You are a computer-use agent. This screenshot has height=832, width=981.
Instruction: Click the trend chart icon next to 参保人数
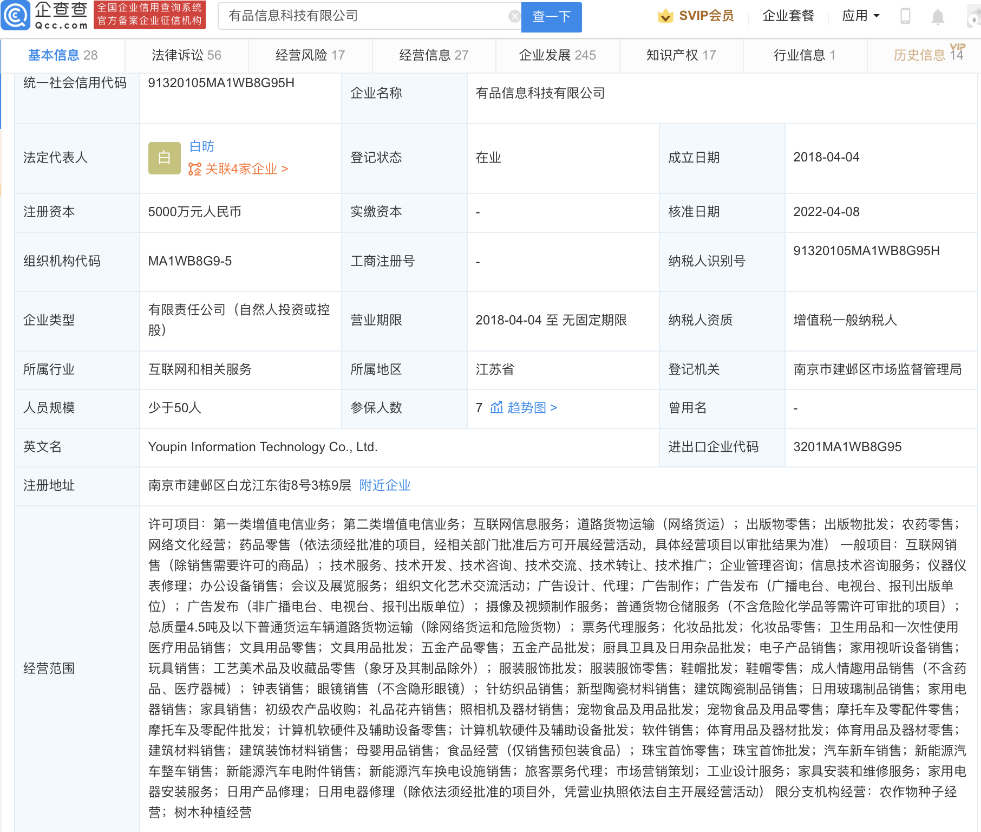pyautogui.click(x=496, y=407)
